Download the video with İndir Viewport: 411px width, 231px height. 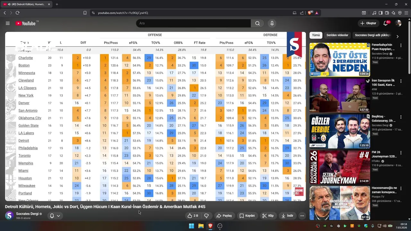point(287,216)
